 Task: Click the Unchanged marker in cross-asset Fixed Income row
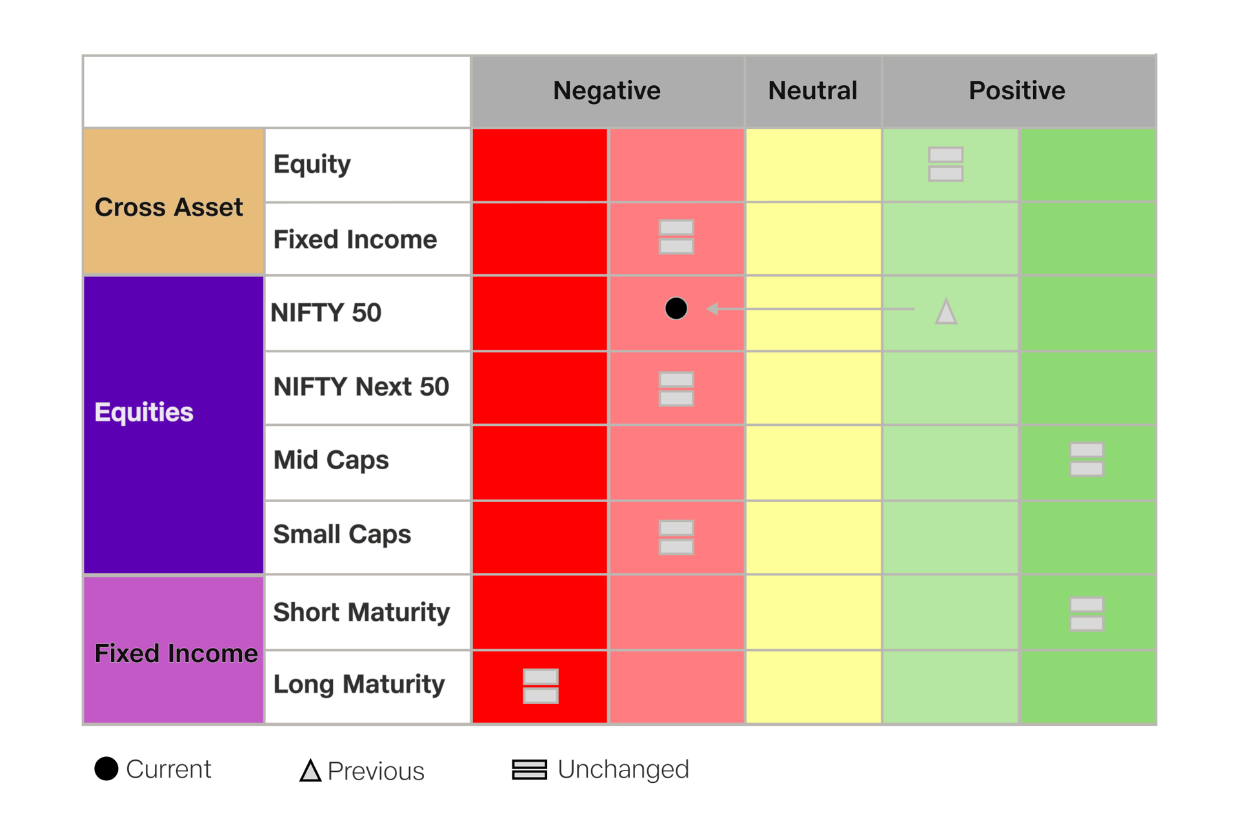676,237
